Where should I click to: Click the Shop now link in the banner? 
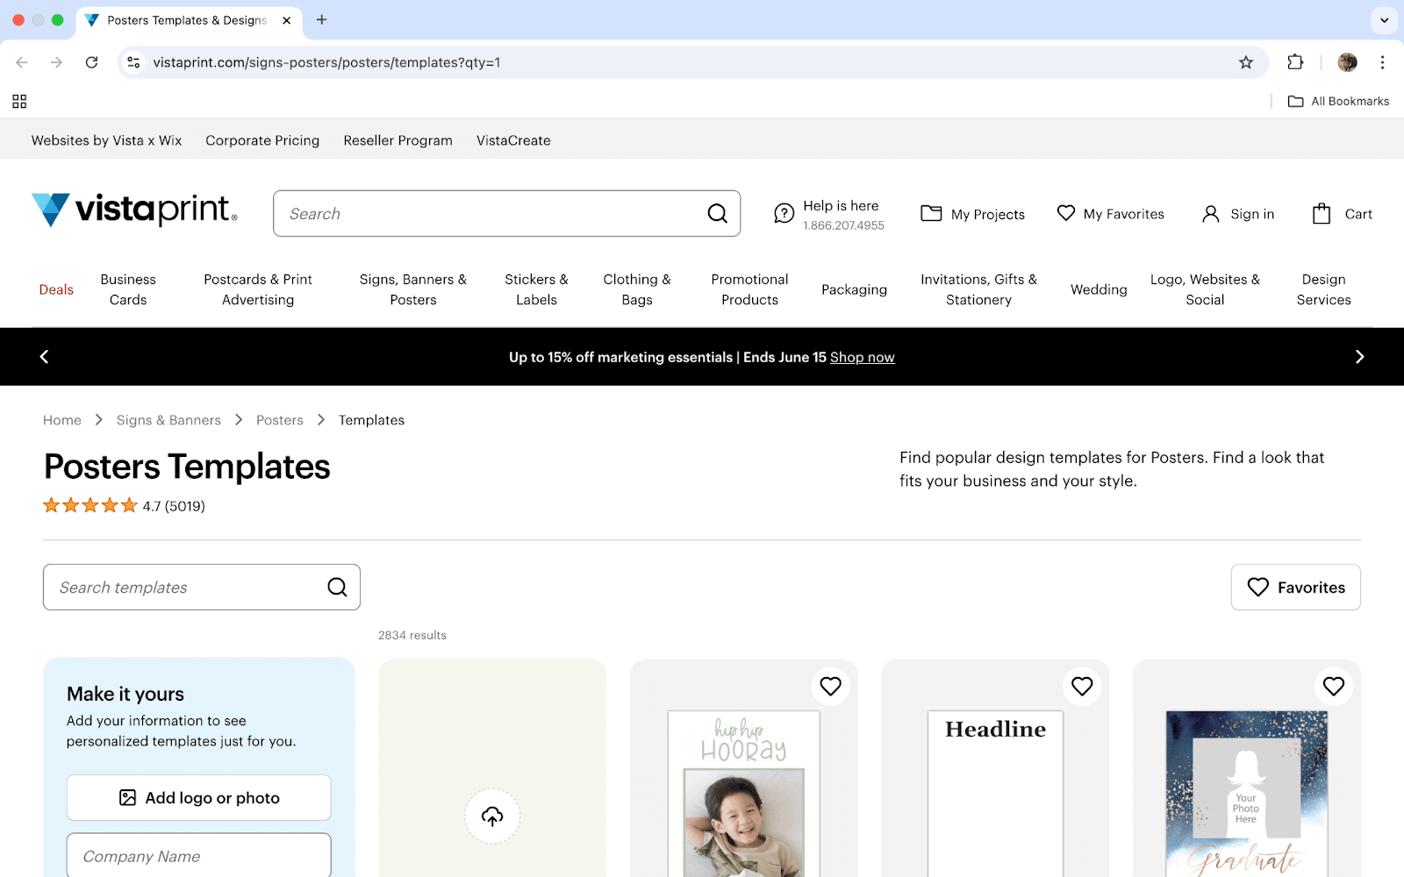[862, 357]
